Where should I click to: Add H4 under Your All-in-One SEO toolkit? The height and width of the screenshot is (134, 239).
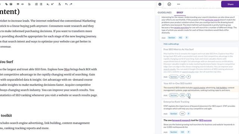(182, 95)
